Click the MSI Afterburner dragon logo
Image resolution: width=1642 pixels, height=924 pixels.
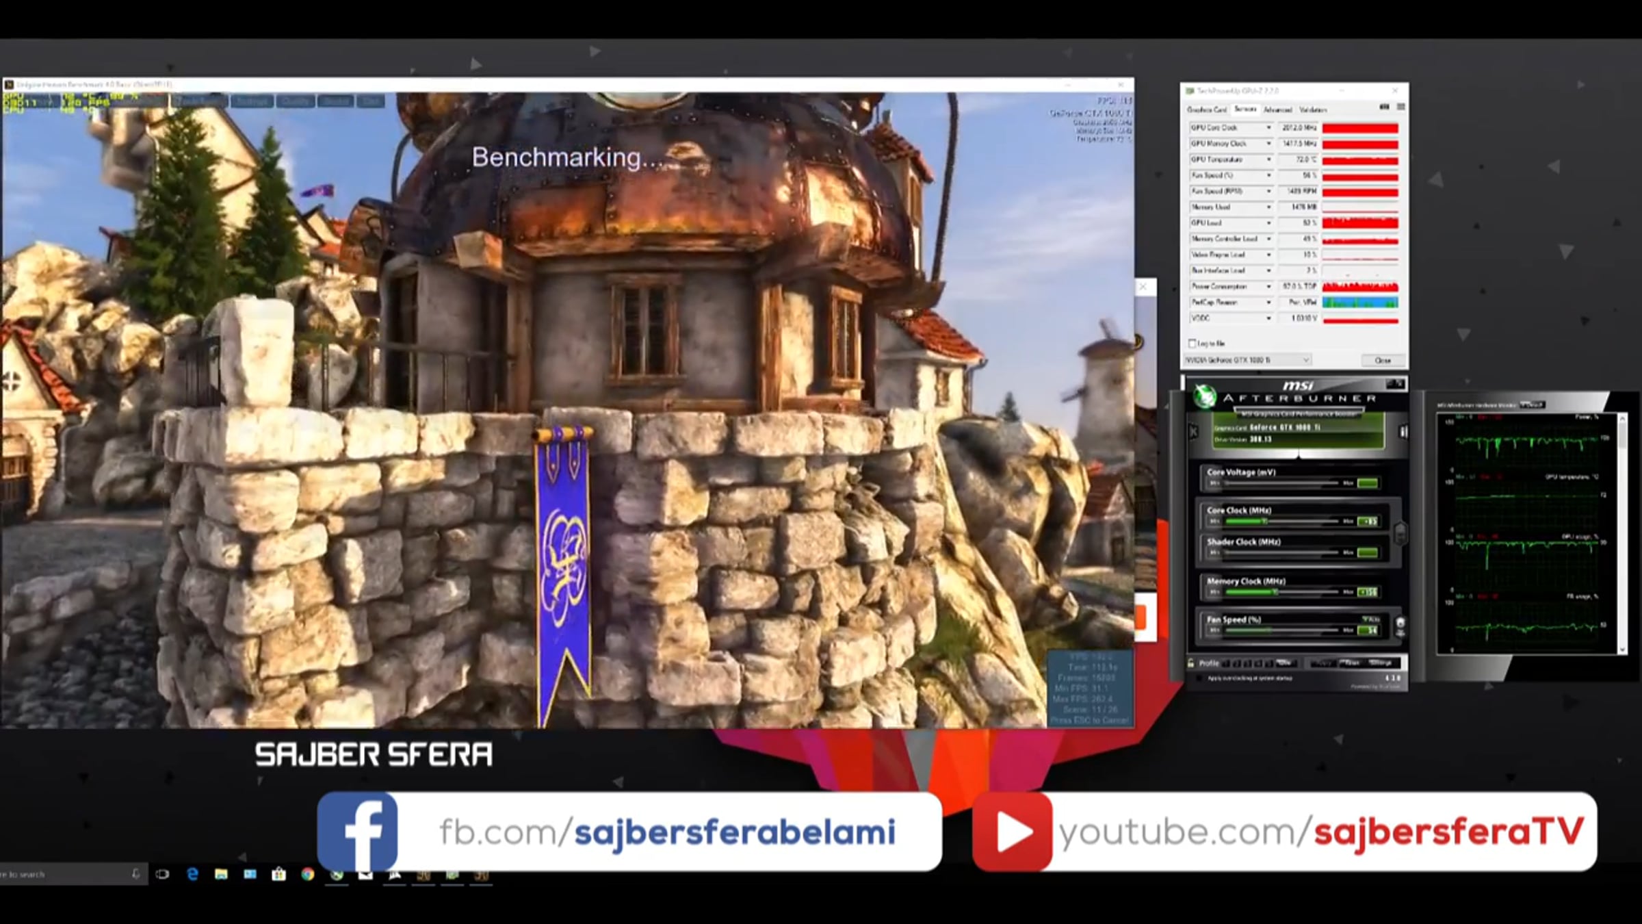[x=1205, y=396]
